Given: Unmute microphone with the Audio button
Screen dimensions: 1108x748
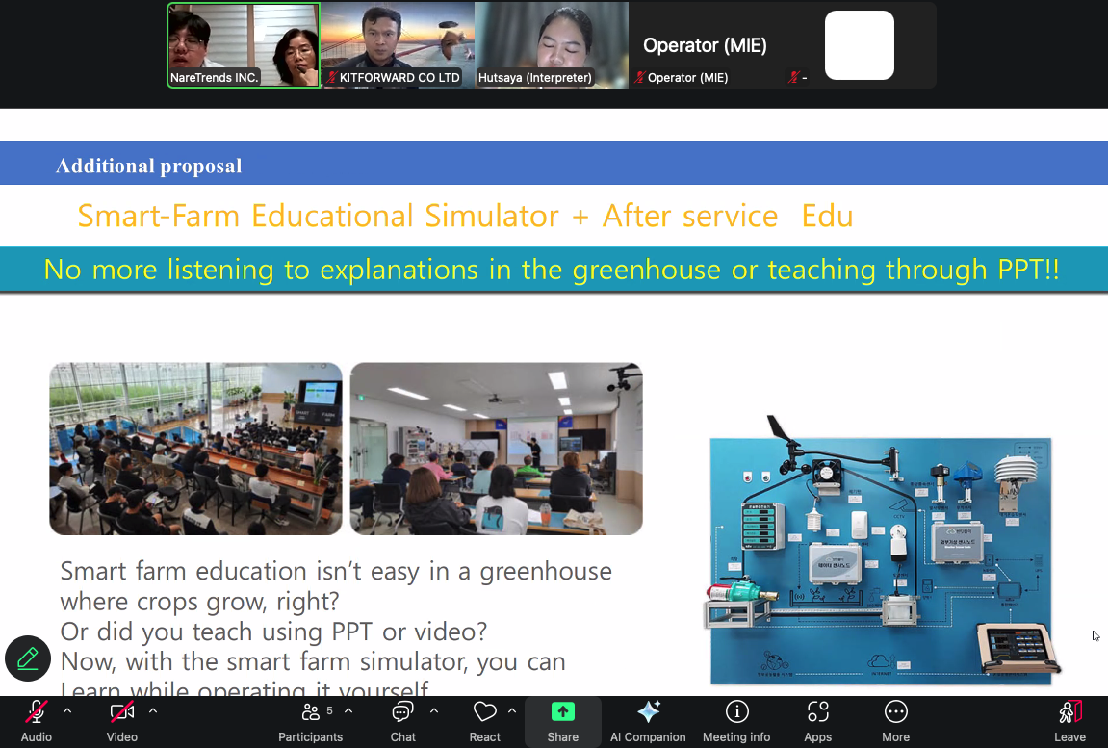Looking at the screenshot, I should [37, 721].
